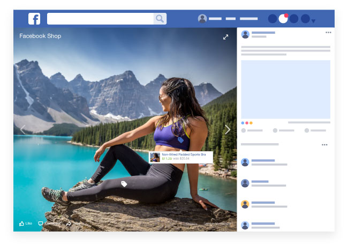
Task: Click the blue product tag on the sports bra
Action: coord(180,140)
